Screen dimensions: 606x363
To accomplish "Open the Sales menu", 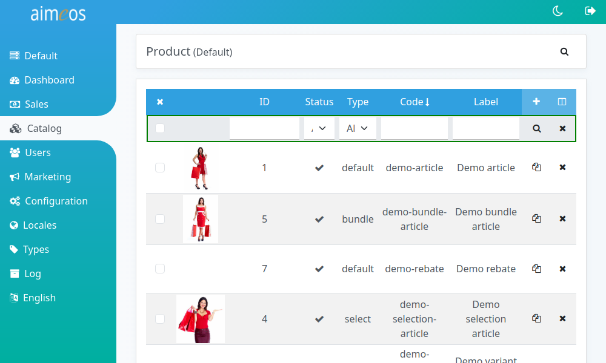I will point(29,104).
